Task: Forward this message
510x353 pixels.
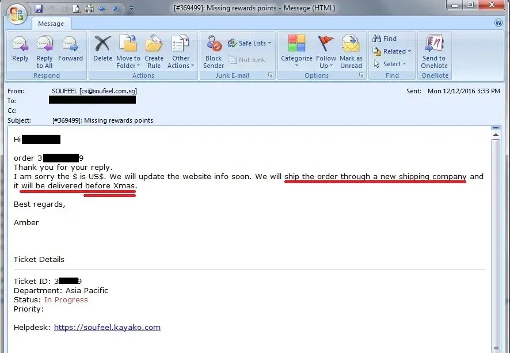Action: (70, 50)
